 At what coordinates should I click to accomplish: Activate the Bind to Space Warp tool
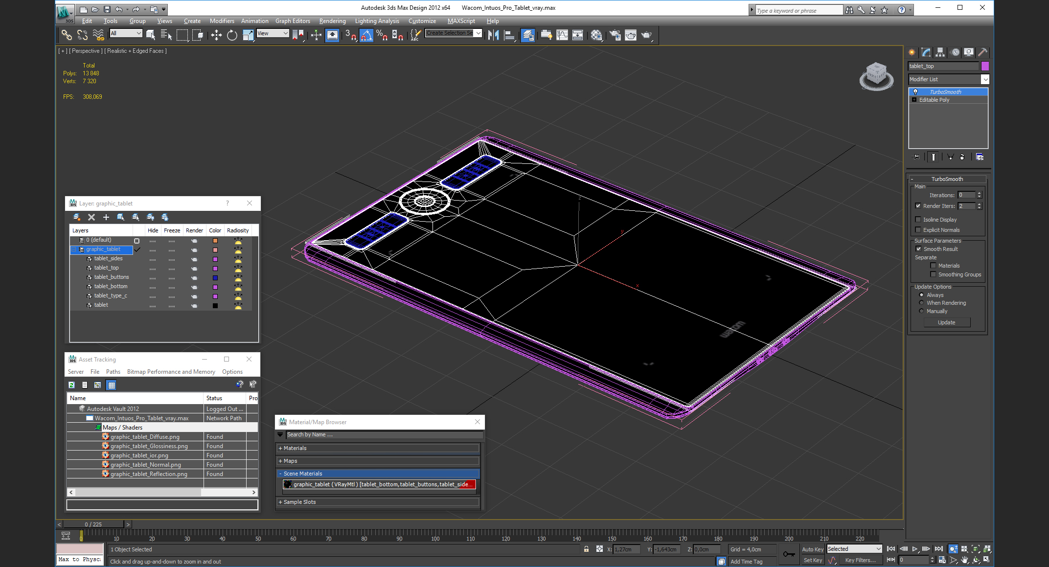point(98,35)
